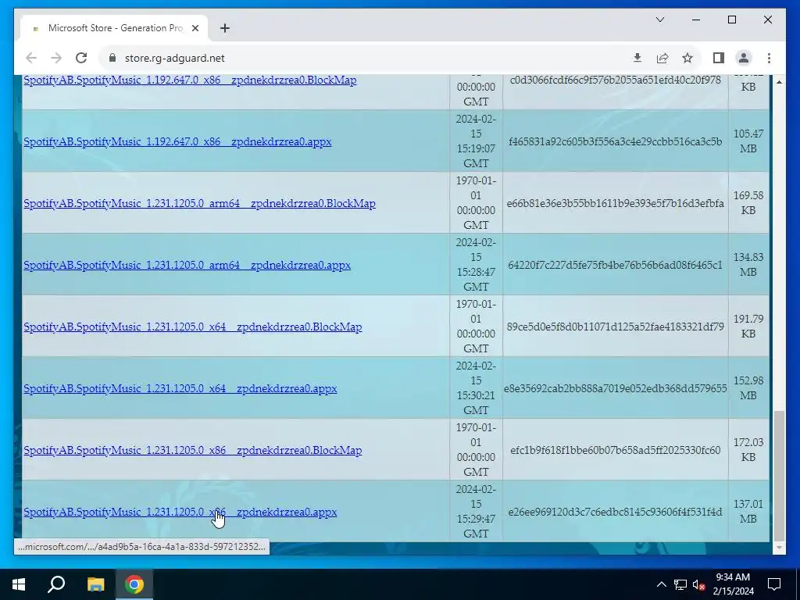Open the clock showing 9:34 AM
800x600 pixels.
pos(733,584)
